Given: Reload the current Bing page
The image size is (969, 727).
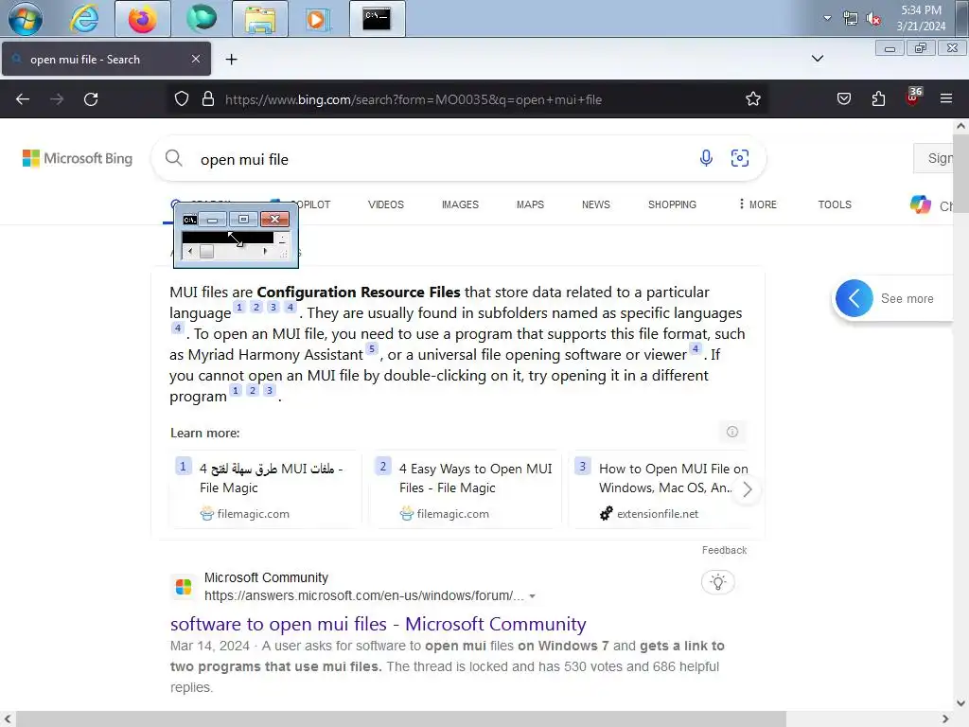Looking at the screenshot, I should tap(91, 98).
